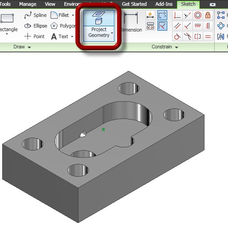Switch to the View tab

[50, 4]
